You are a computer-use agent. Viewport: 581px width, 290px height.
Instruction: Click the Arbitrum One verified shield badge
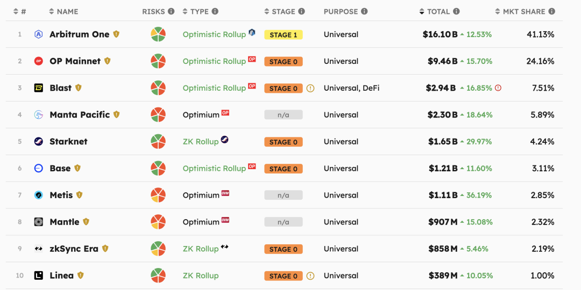pos(116,34)
